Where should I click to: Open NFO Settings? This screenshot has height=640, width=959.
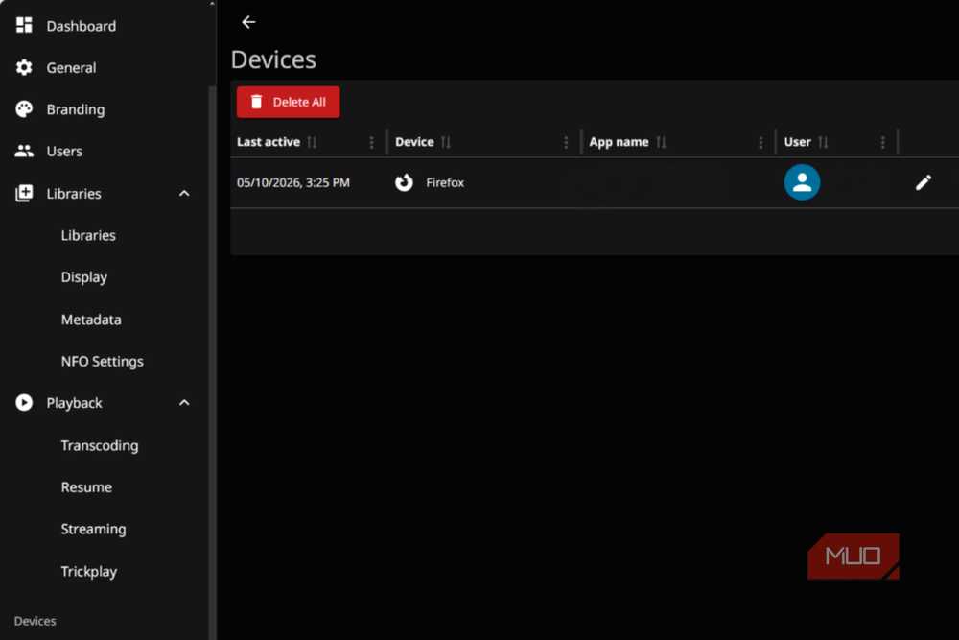[103, 361]
